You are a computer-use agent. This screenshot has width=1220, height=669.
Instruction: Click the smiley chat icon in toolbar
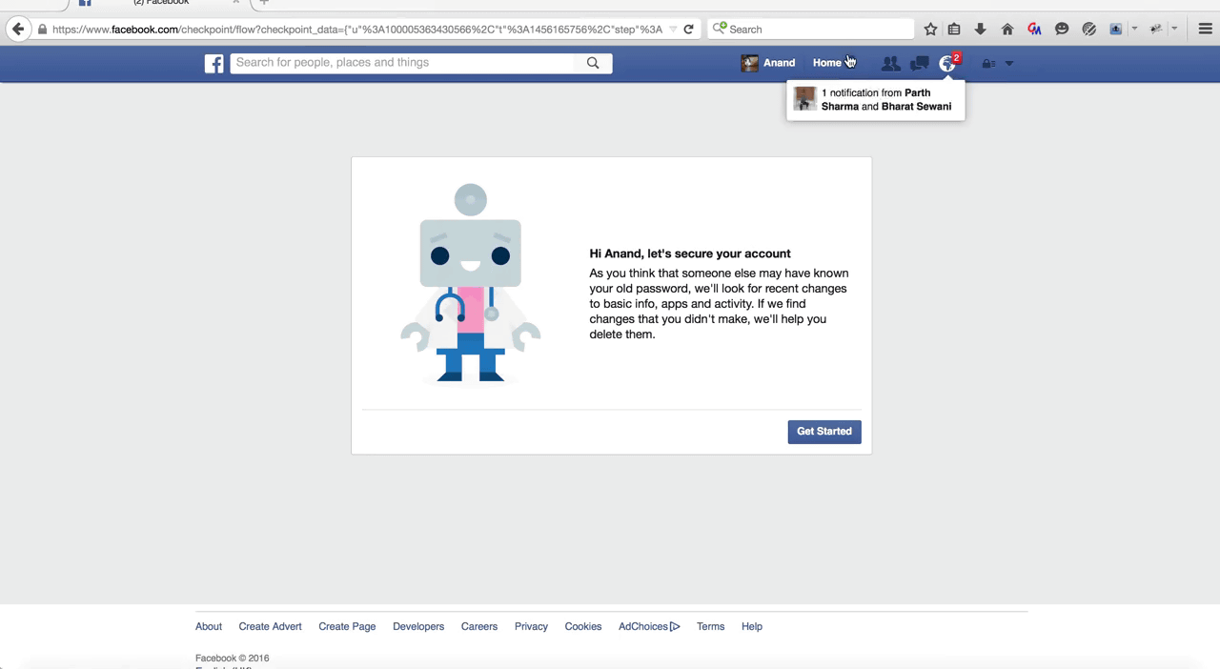click(x=1062, y=30)
